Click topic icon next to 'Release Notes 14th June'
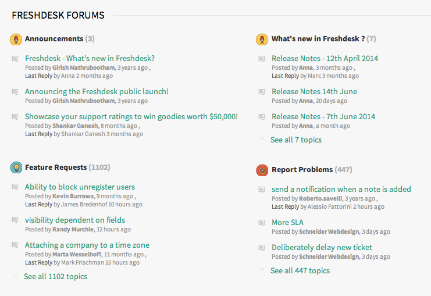The image size is (431, 296). pos(262,92)
